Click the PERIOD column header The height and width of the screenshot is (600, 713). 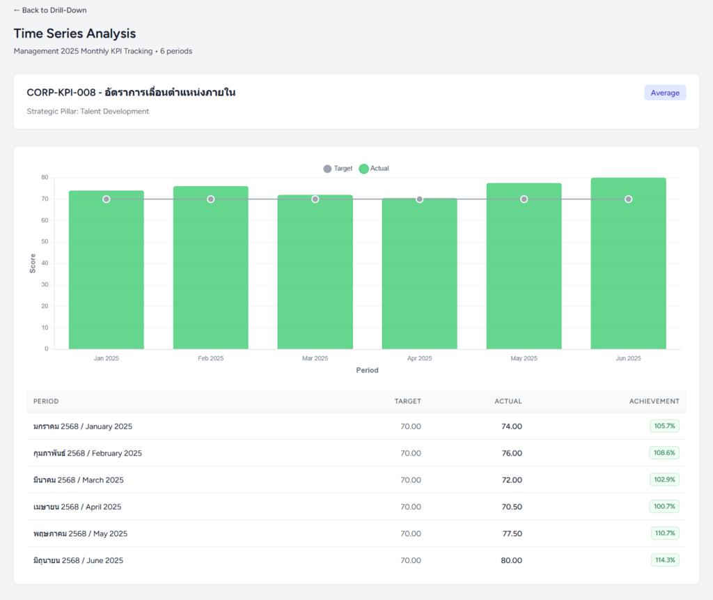point(46,401)
